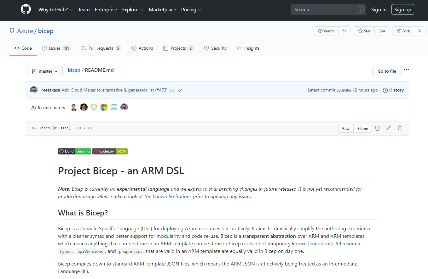Click the What is Bicep? heading

83,213
